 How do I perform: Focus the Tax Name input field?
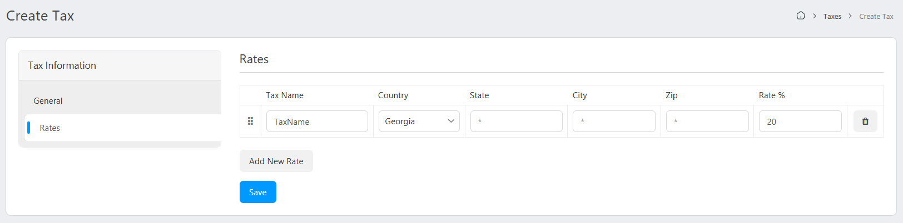[317, 121]
